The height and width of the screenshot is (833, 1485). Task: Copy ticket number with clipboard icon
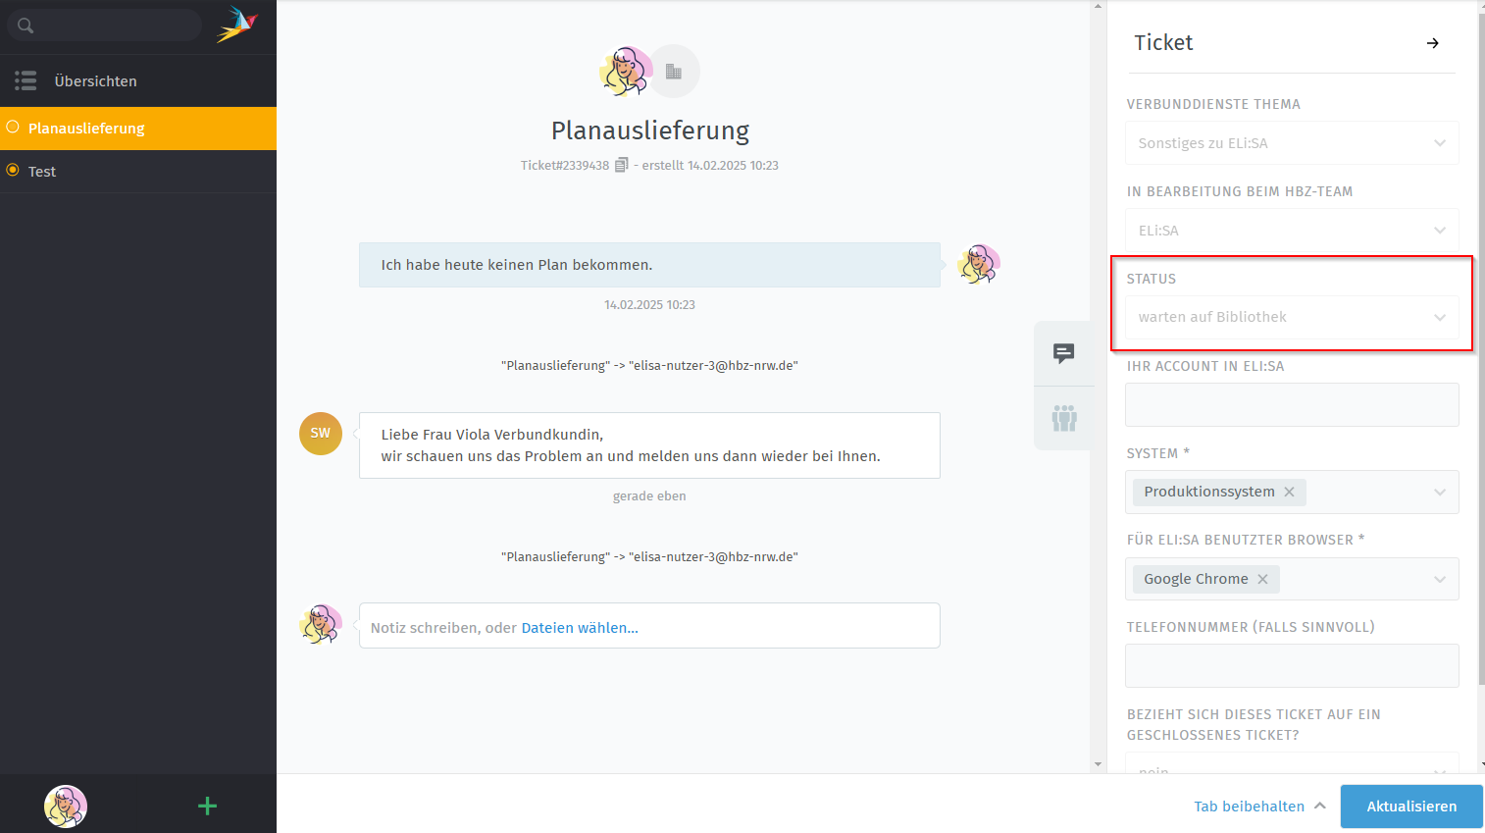(621, 165)
